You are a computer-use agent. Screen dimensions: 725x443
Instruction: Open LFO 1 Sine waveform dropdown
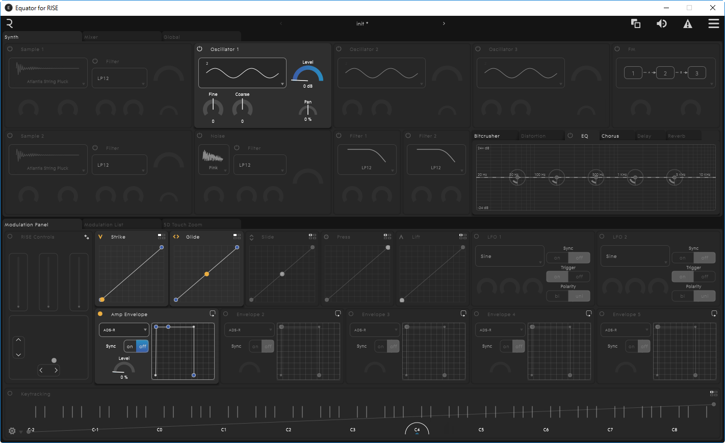[510, 256]
